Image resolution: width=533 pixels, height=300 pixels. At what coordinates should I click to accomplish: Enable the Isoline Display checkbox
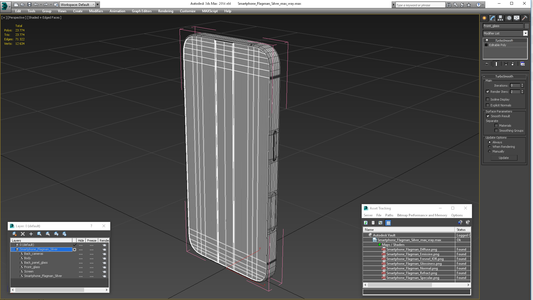[x=487, y=99]
